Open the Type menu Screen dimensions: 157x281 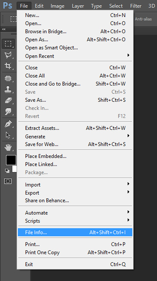pyautogui.click(x=97, y=6)
